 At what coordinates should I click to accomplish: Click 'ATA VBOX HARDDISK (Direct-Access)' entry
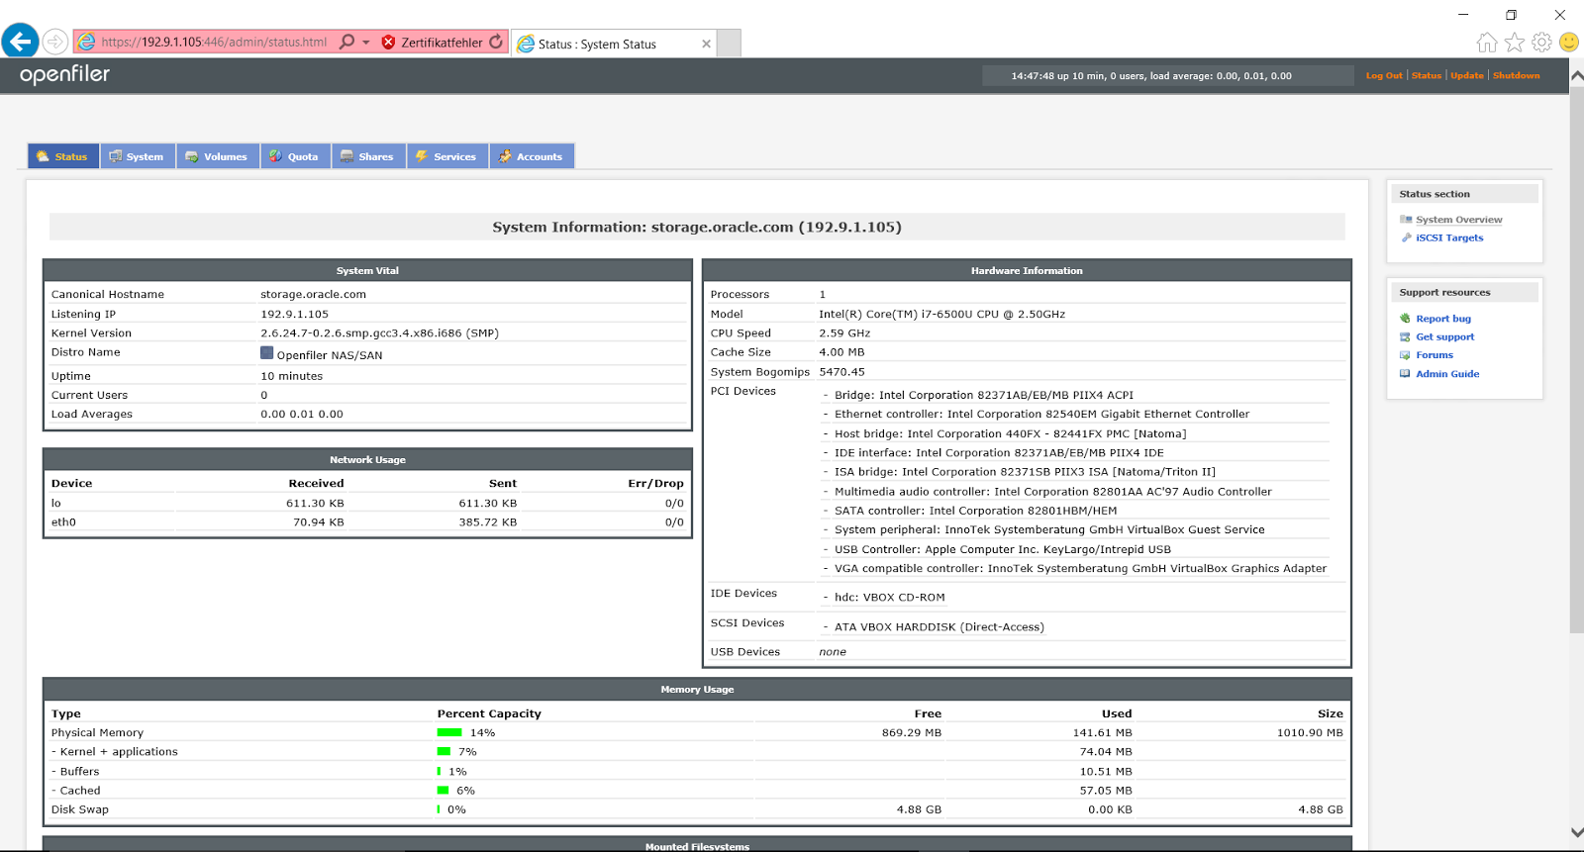point(940,627)
